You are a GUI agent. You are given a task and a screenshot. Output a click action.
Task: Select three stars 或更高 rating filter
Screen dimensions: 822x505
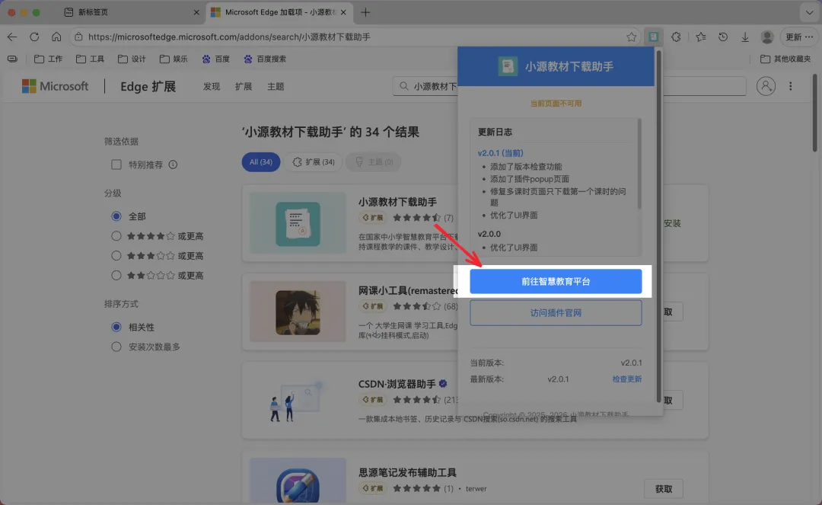tap(116, 256)
